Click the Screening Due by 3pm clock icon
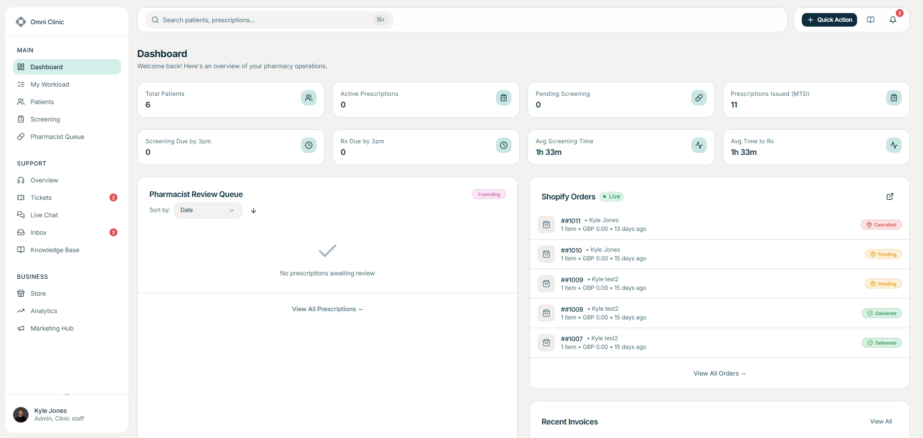This screenshot has height=438, width=923. tap(308, 146)
